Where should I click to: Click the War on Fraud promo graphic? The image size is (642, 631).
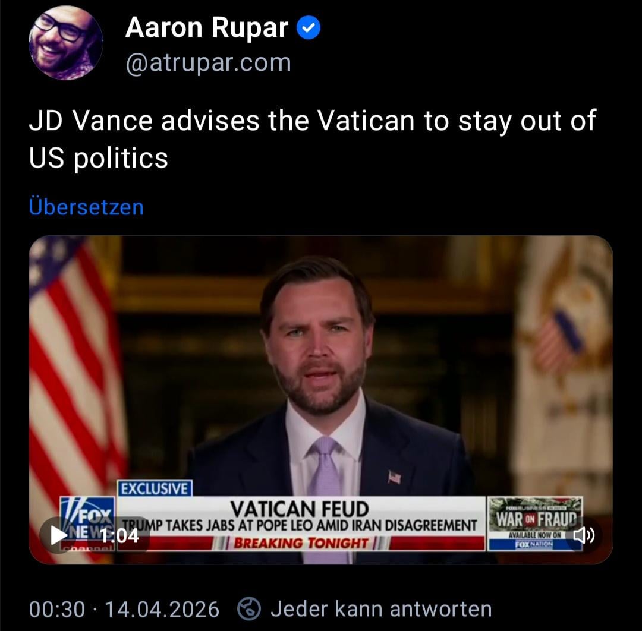(x=535, y=524)
